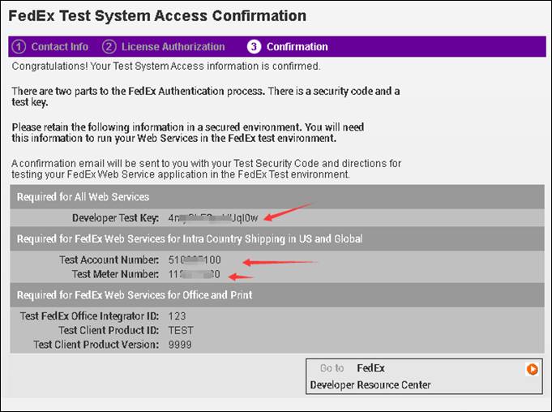Click the 'Please retain the following information' paragraph

click(188, 132)
